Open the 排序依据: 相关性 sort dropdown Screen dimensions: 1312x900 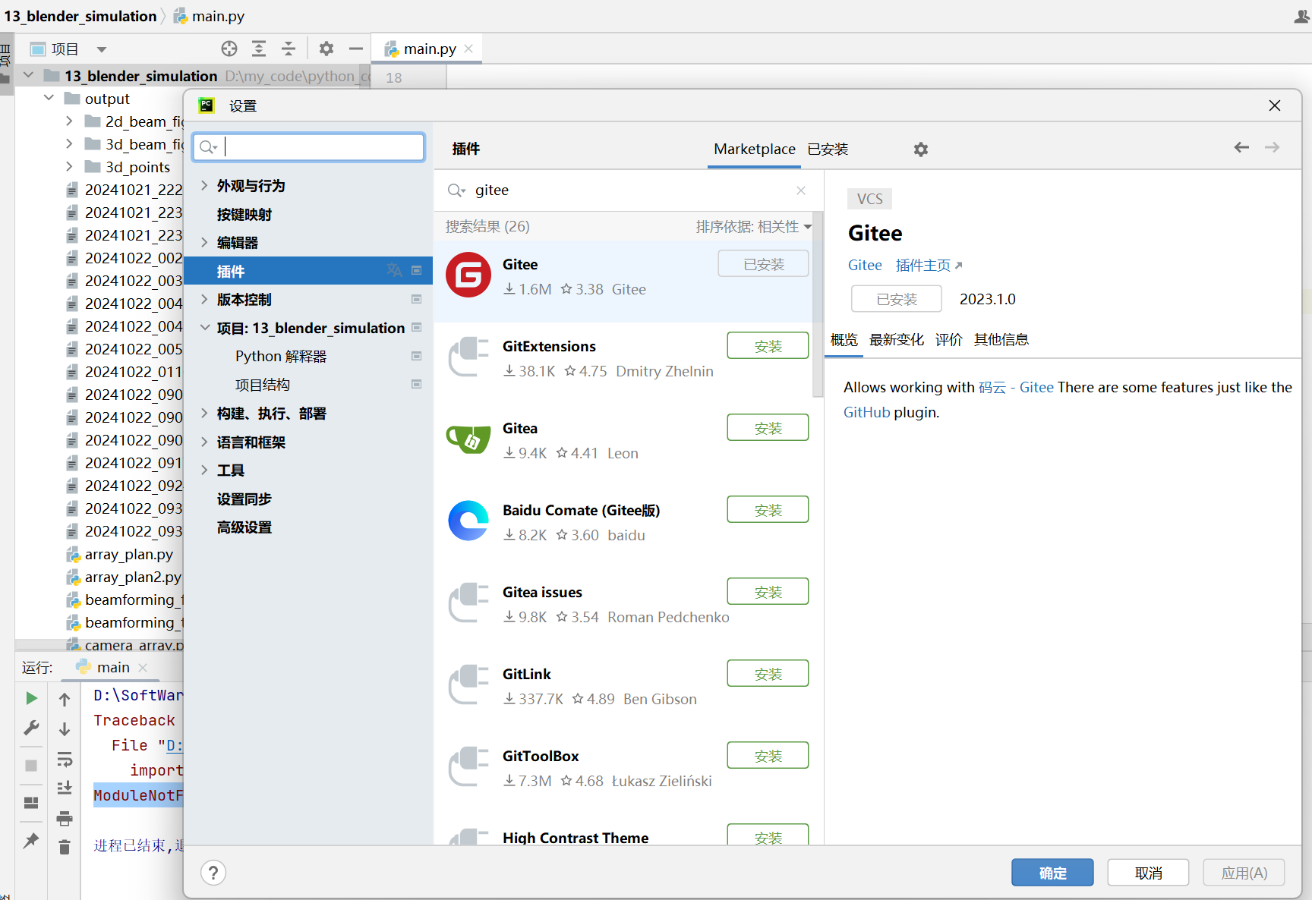(753, 227)
